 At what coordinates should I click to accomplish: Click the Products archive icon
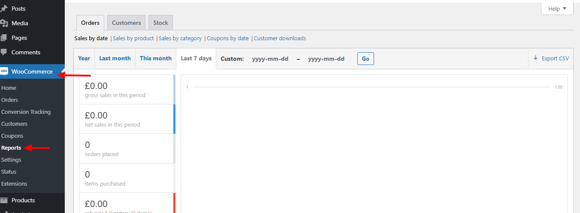(x=4, y=200)
